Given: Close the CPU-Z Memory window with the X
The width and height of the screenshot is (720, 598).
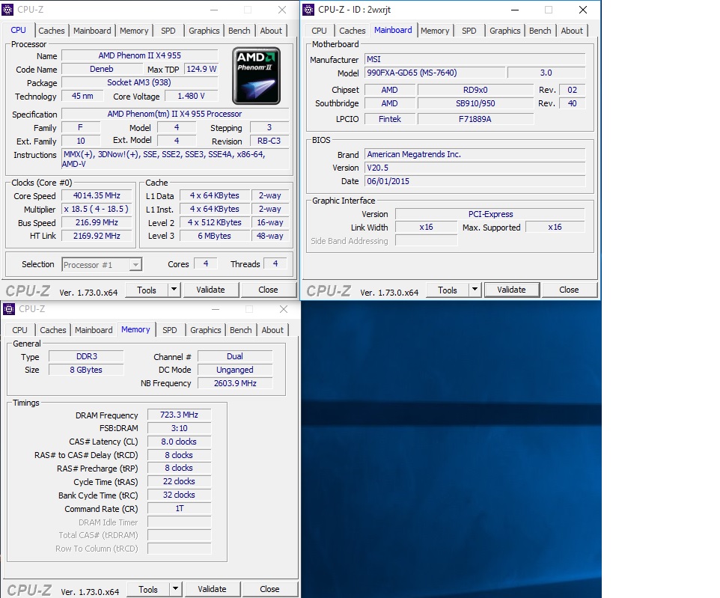Looking at the screenshot, I should (x=284, y=309).
